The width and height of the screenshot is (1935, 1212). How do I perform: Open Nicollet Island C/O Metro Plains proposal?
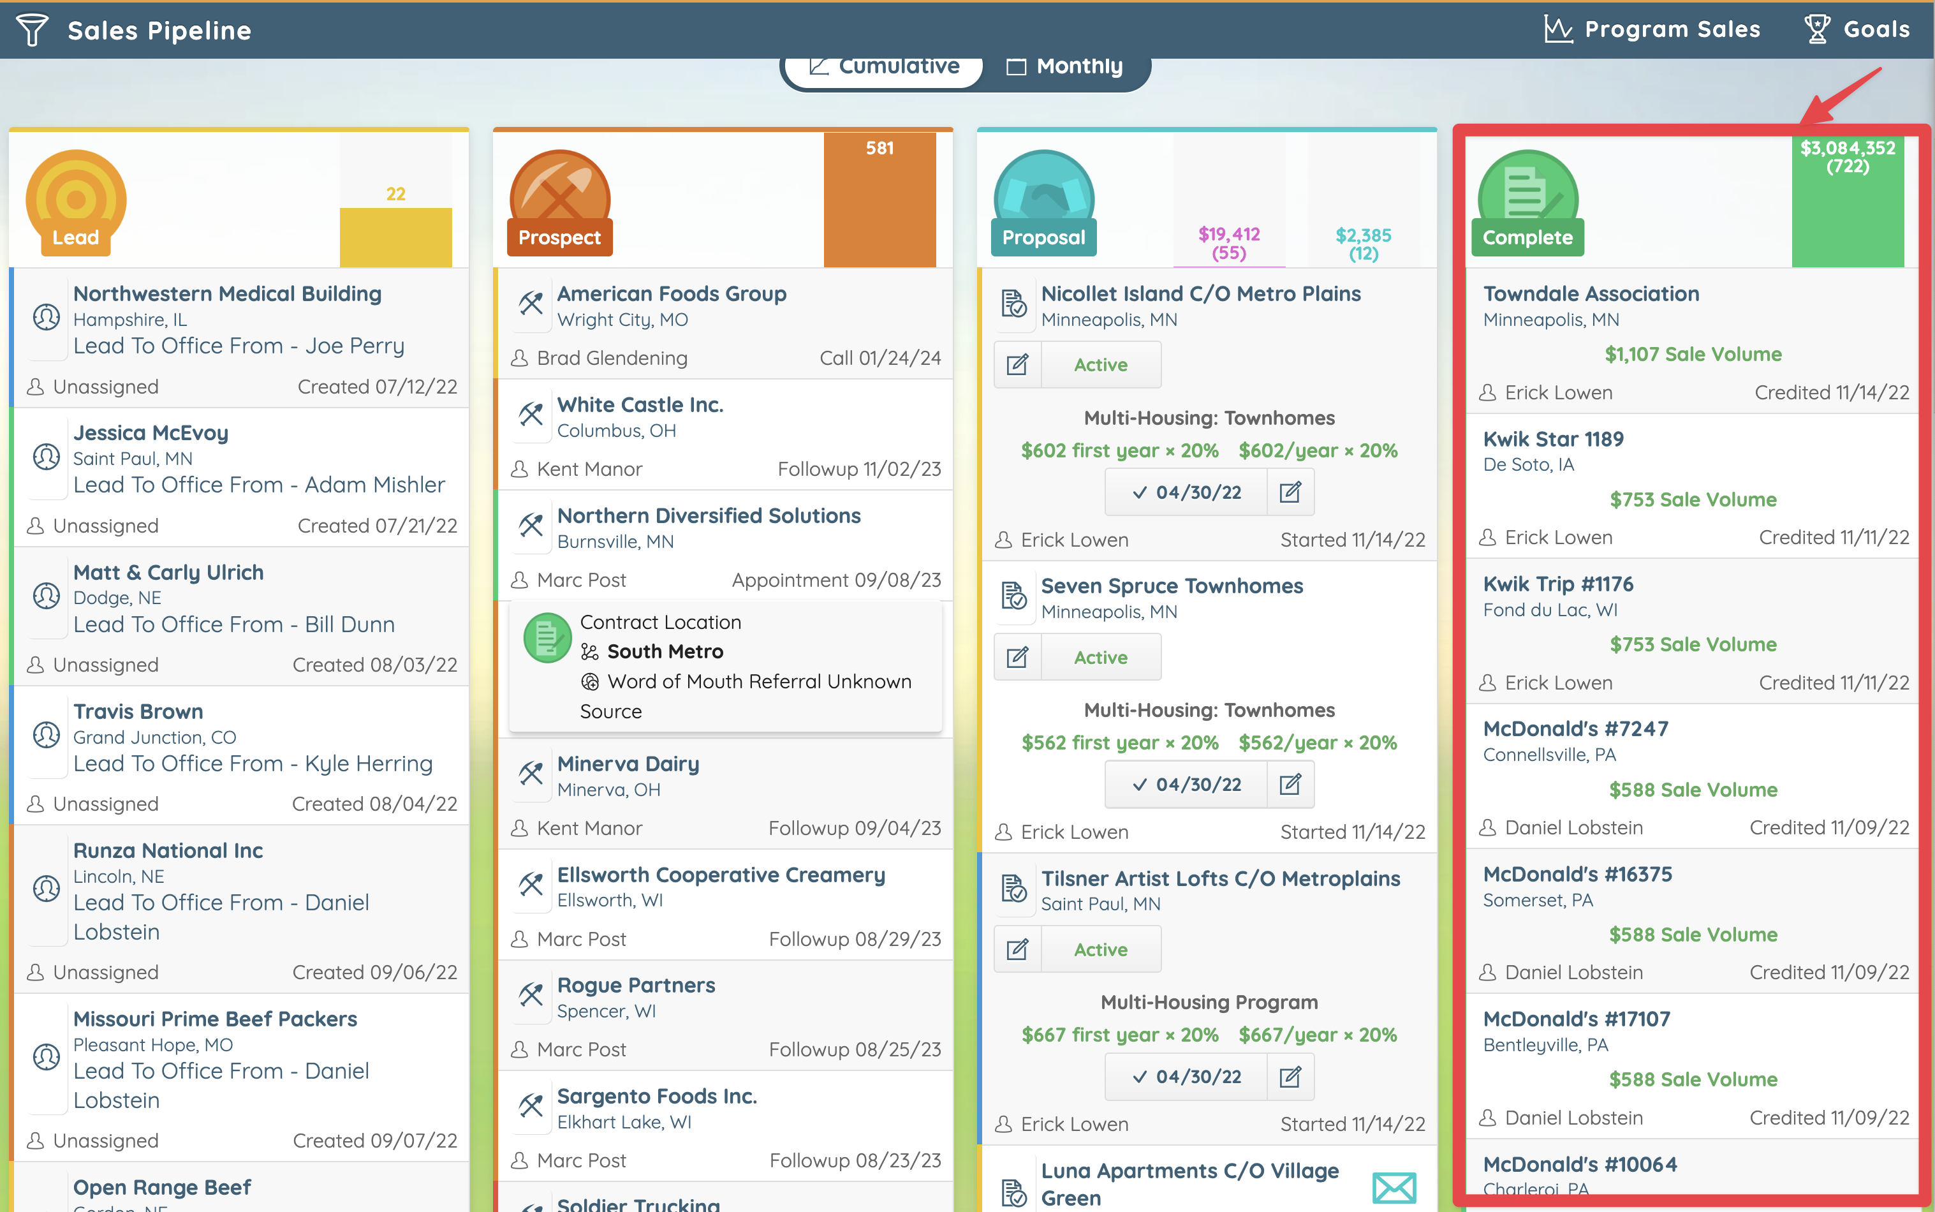(x=1200, y=293)
